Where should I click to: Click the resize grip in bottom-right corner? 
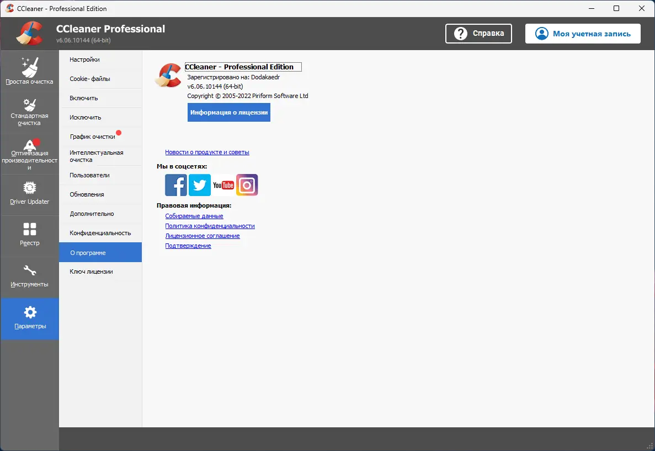pos(649,446)
